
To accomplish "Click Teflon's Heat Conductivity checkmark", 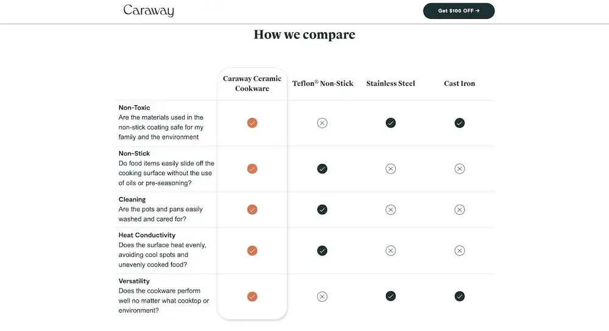I will click(x=322, y=250).
